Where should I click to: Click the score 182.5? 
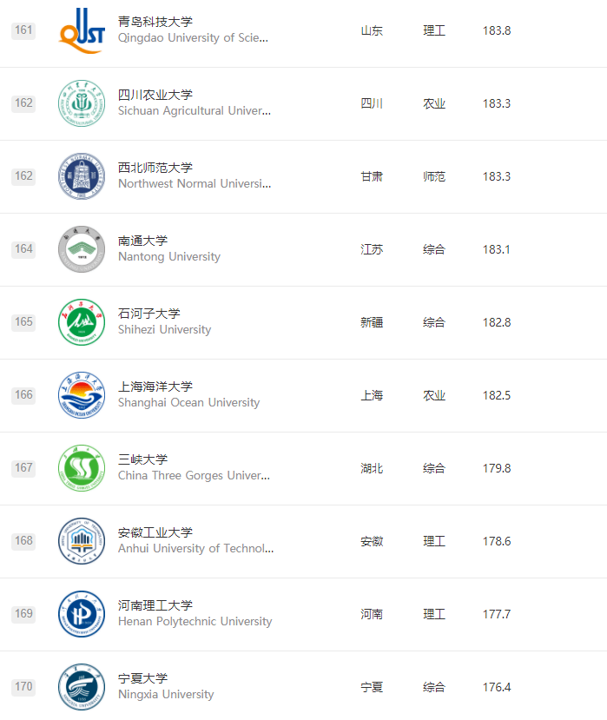(497, 396)
